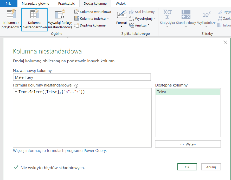This screenshot has height=180, width=231.
Task: Expand the Analizuj dropdown
Action: (x=149, y=25)
